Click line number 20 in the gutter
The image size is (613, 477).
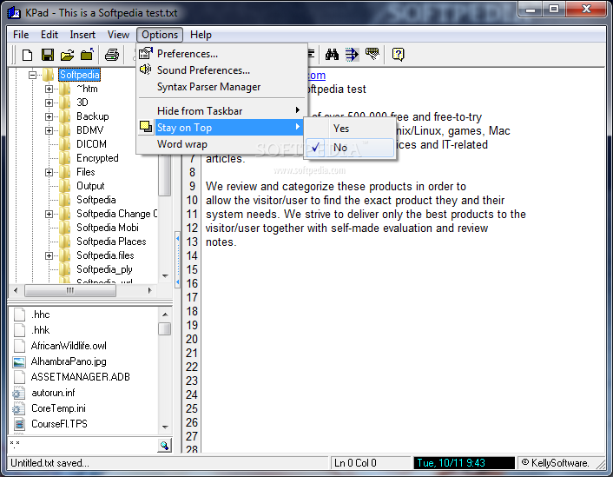[192, 339]
